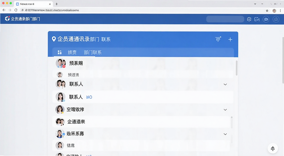Open a new browser tab with plus
The image size is (284, 156).
pos(56,4)
